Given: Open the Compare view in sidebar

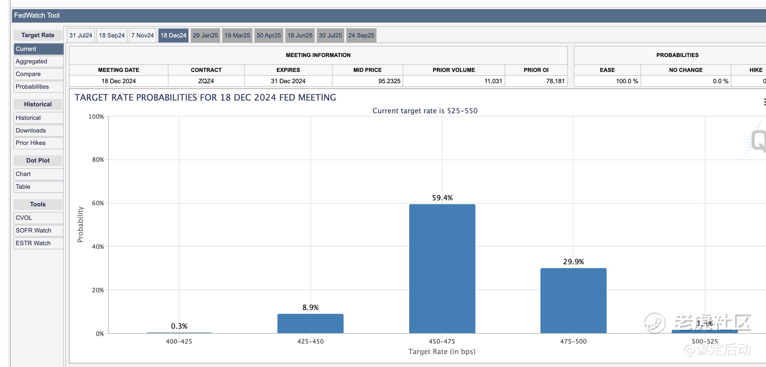Looking at the screenshot, I should [x=39, y=74].
